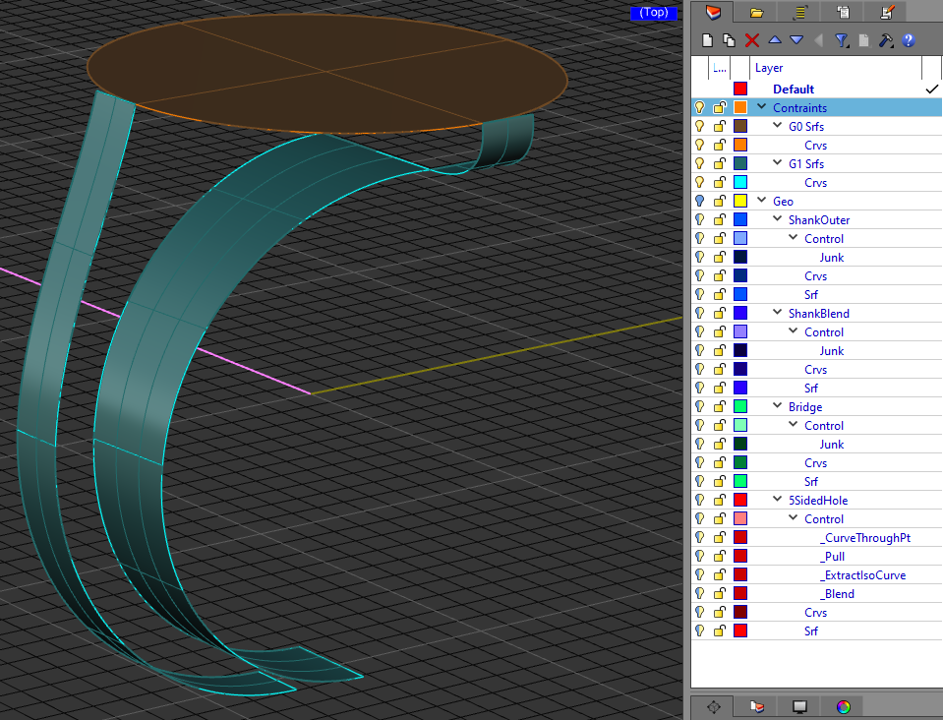Lock the Contraints layer padlock
943x720 pixels.
[x=719, y=107]
